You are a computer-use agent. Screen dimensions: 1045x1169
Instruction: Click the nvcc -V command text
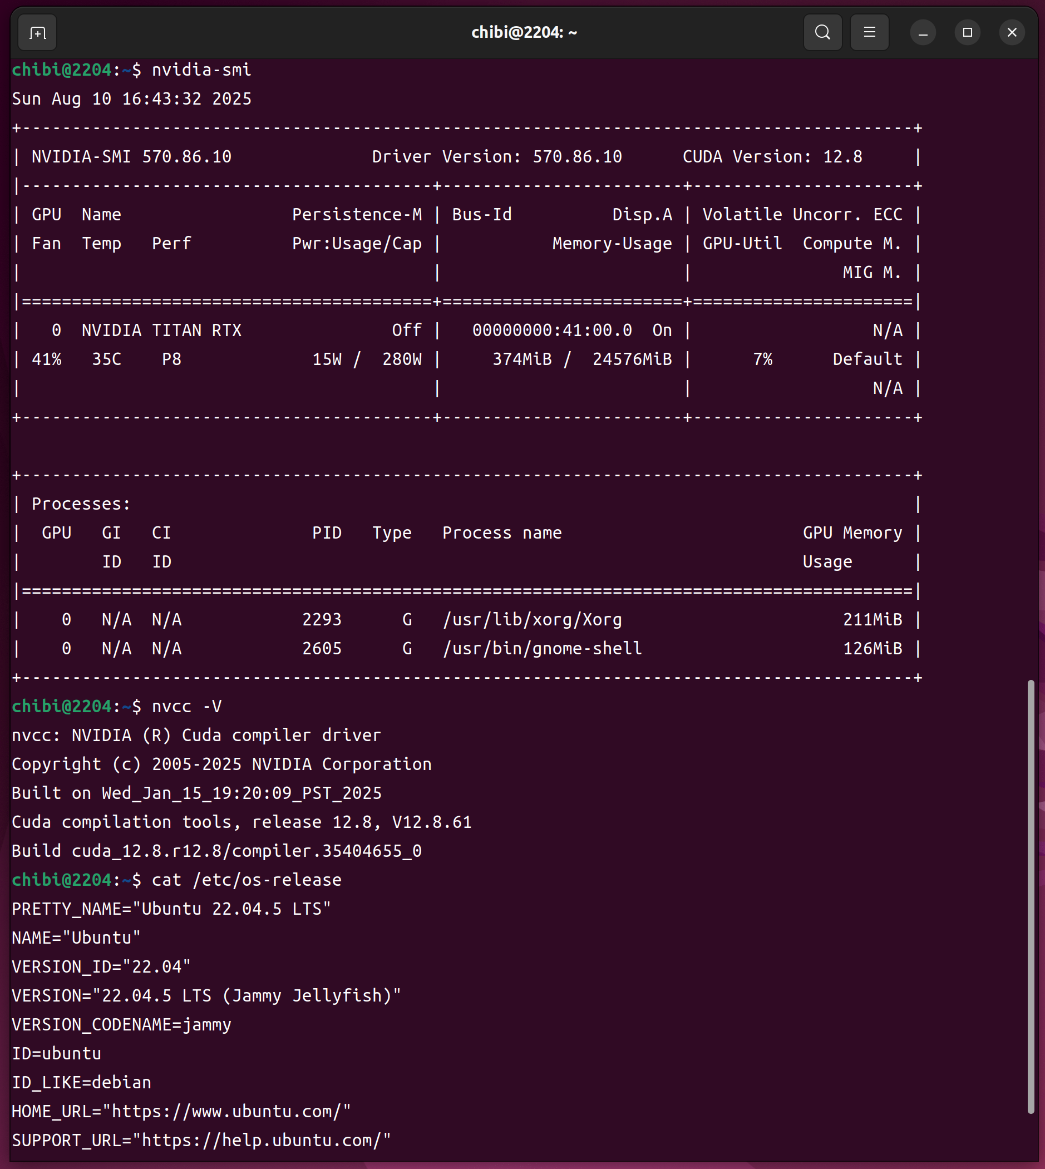click(x=186, y=706)
